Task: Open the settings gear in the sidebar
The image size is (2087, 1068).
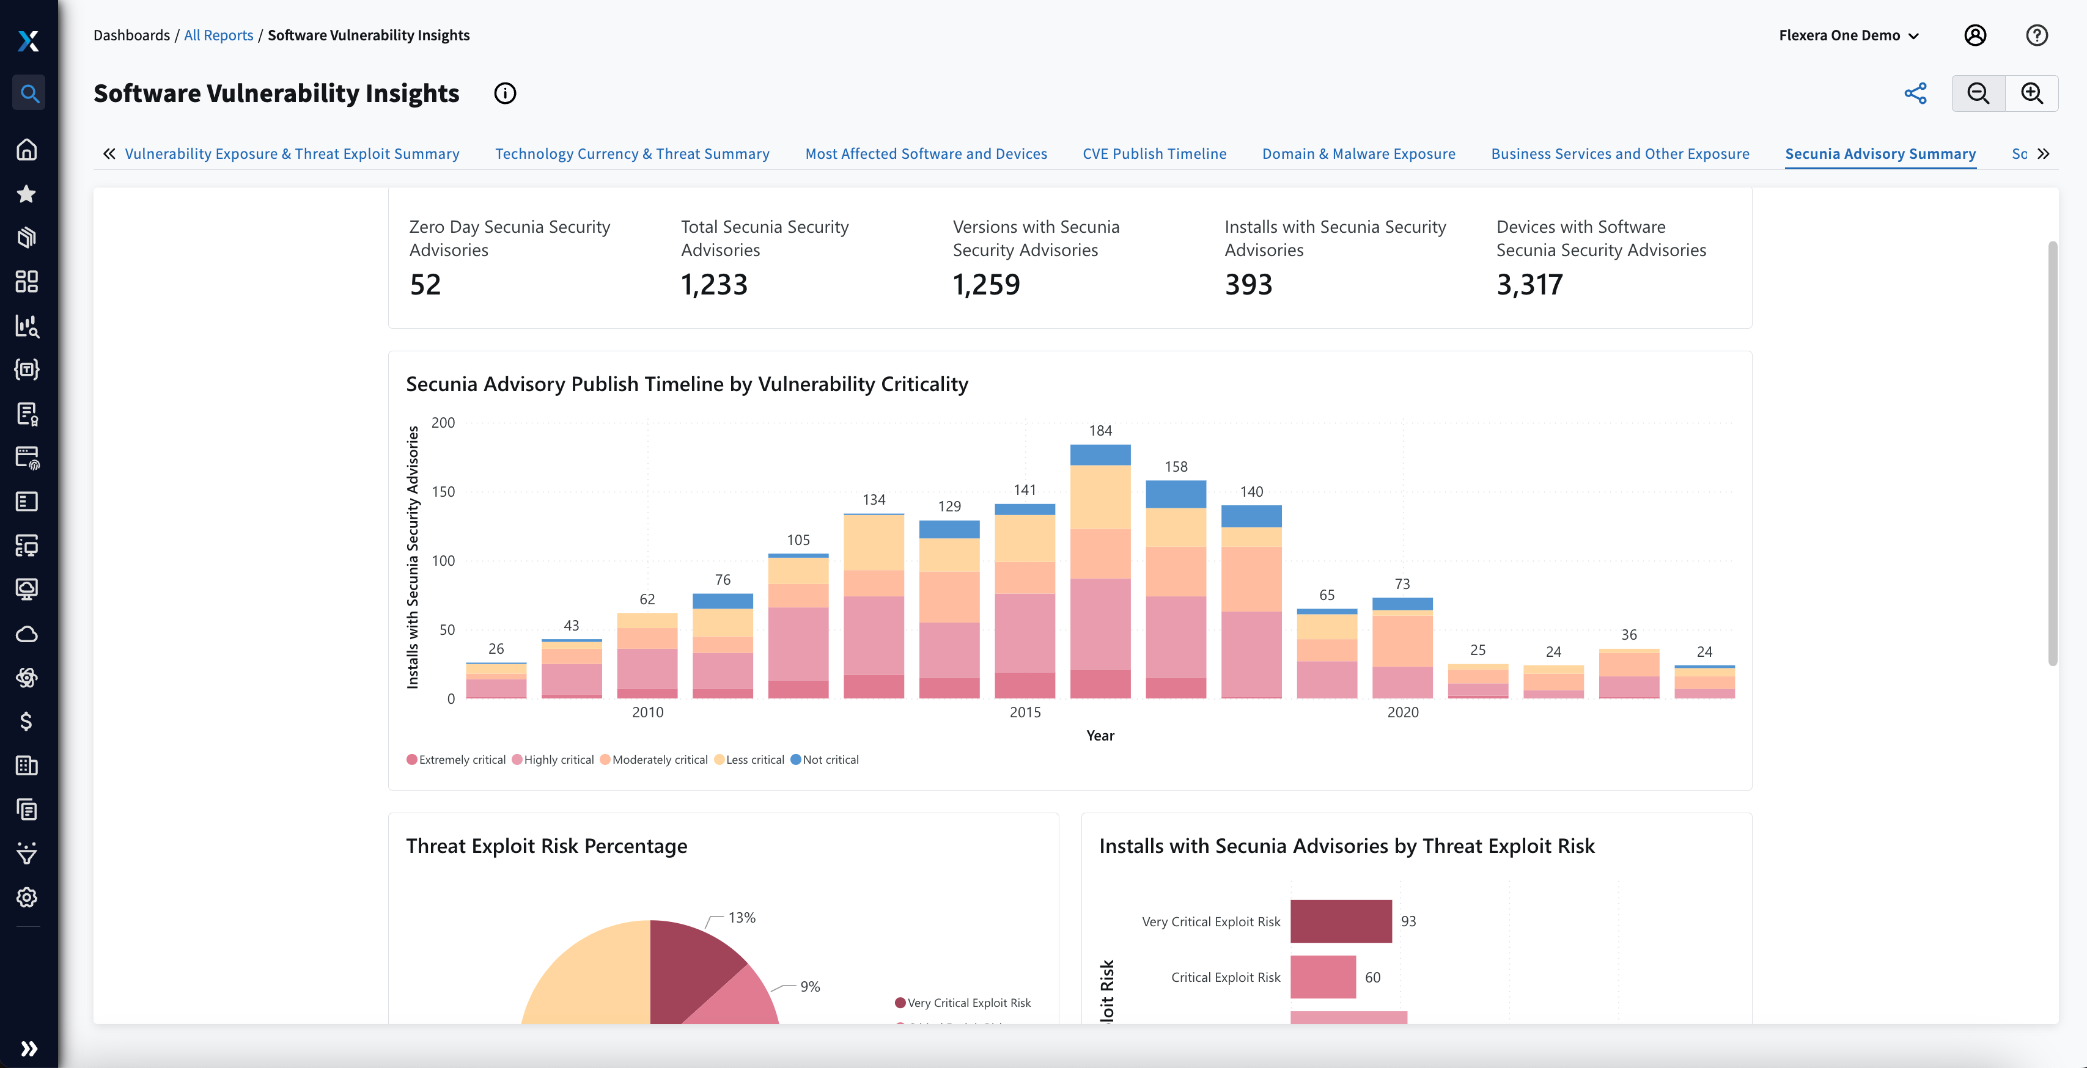Action: (x=28, y=897)
